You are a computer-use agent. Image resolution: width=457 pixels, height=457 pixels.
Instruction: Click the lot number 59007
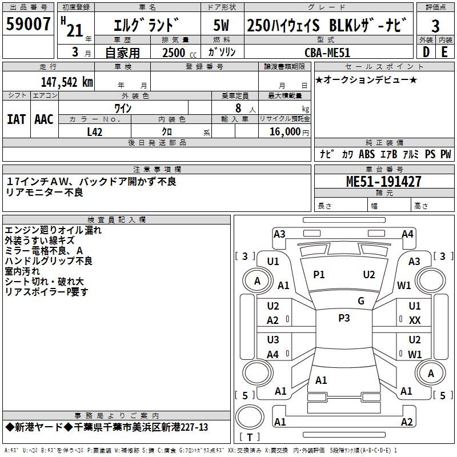tap(28, 25)
